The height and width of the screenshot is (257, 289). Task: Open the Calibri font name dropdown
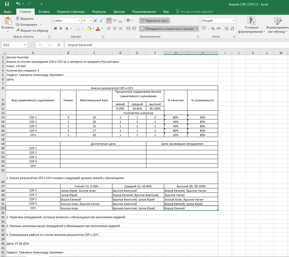(79, 21)
